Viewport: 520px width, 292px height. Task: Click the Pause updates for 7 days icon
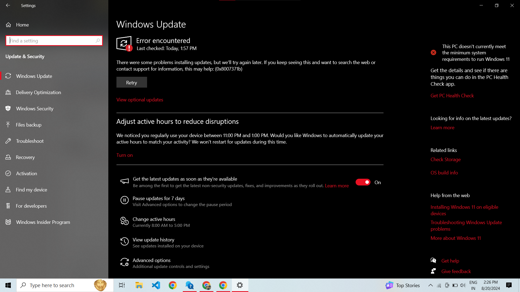point(124,200)
